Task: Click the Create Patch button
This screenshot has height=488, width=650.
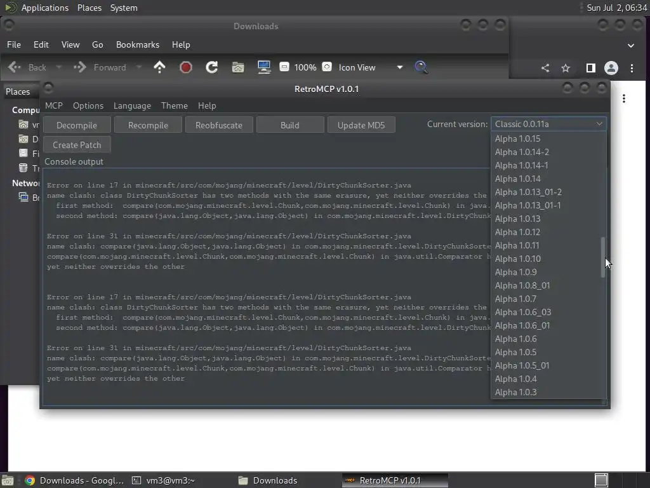Action: [x=77, y=145]
